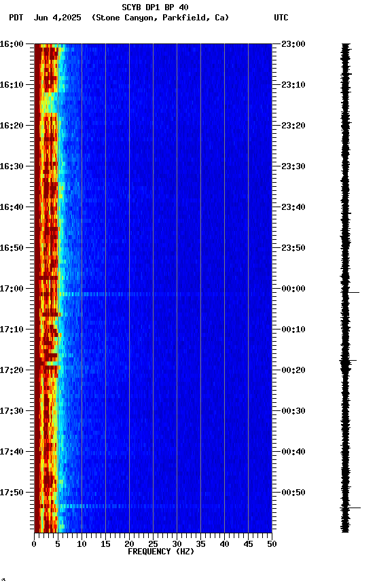The height and width of the screenshot is (587, 375).
Task: Select the PDT timezone label
Action: click(16, 18)
